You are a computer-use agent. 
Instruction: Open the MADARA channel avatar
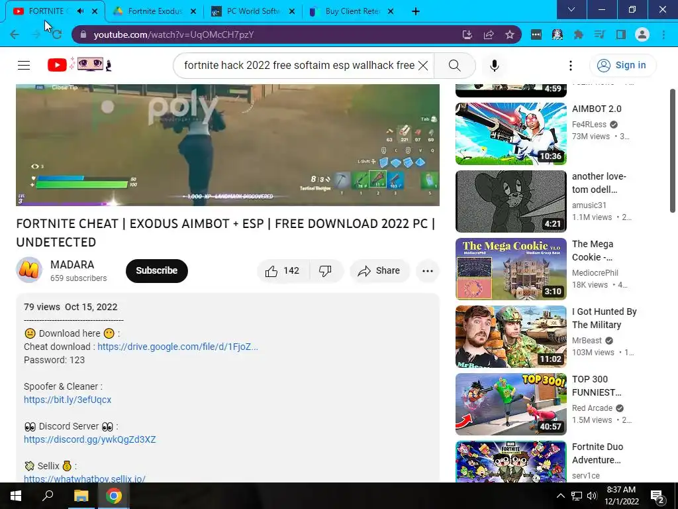point(29,270)
